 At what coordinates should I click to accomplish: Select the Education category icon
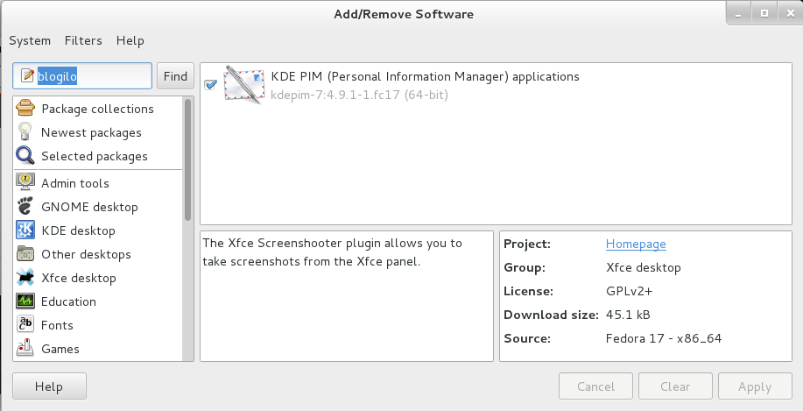[x=25, y=301]
